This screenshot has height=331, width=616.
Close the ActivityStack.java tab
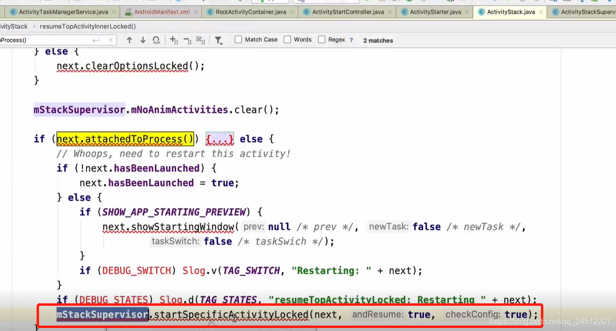pos(541,12)
